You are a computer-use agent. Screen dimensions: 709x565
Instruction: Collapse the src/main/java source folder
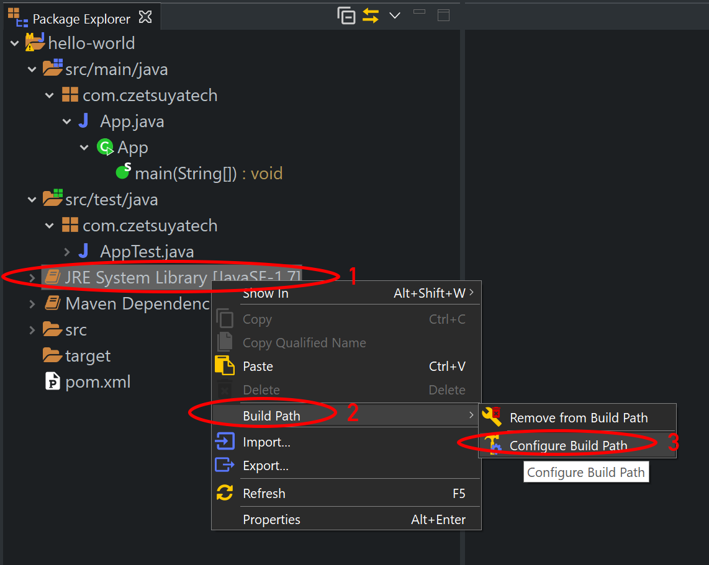pyautogui.click(x=32, y=69)
